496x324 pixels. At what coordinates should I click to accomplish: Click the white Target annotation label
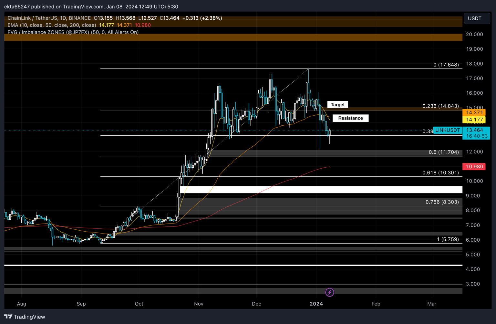337,105
